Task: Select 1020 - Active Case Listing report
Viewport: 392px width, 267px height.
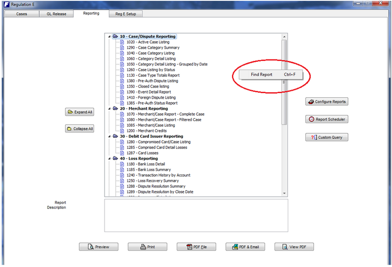Action: (148, 42)
